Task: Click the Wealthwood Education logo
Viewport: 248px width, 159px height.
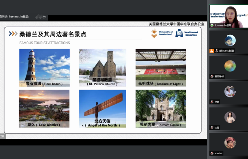Action: [x=187, y=33]
